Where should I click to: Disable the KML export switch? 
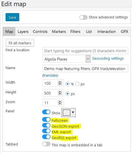pos(46,131)
